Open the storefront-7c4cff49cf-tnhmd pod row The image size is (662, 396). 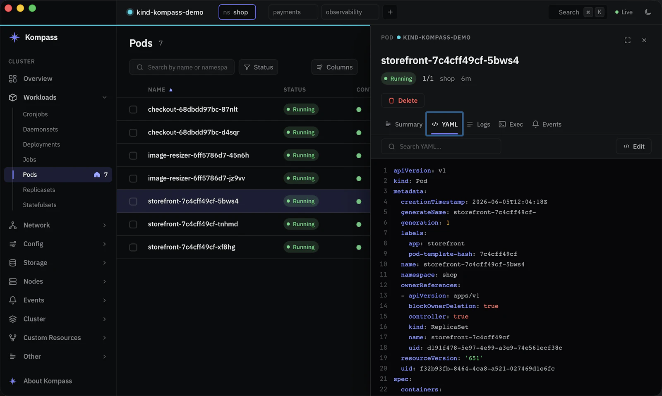[x=243, y=224]
